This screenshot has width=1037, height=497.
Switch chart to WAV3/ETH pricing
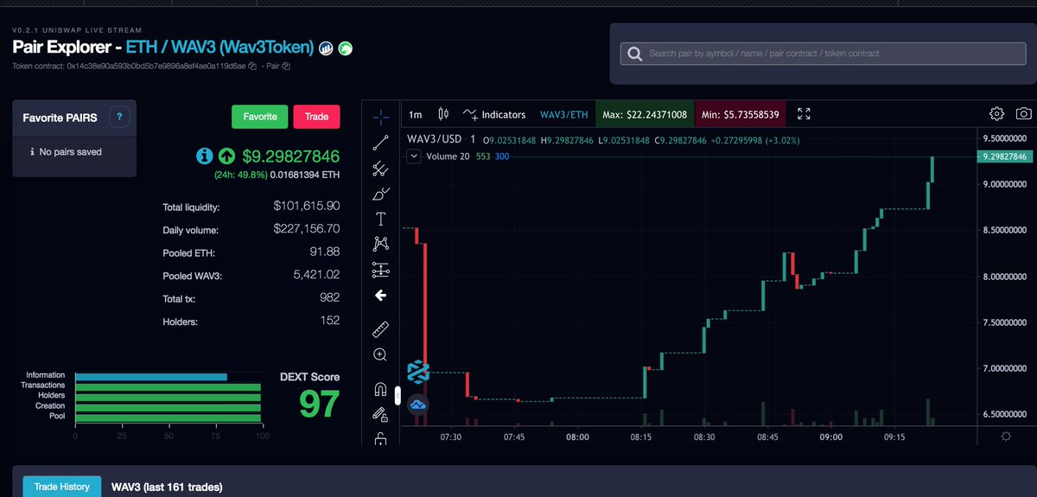[x=563, y=114]
